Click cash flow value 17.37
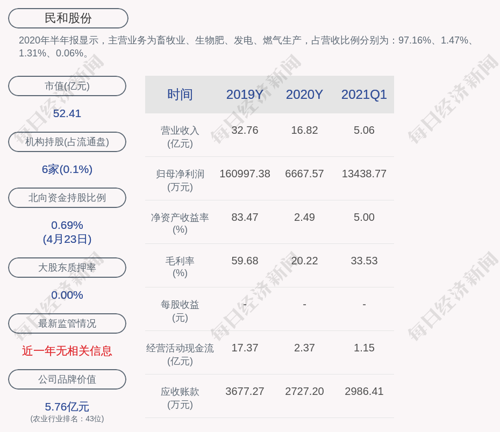 click(x=245, y=348)
